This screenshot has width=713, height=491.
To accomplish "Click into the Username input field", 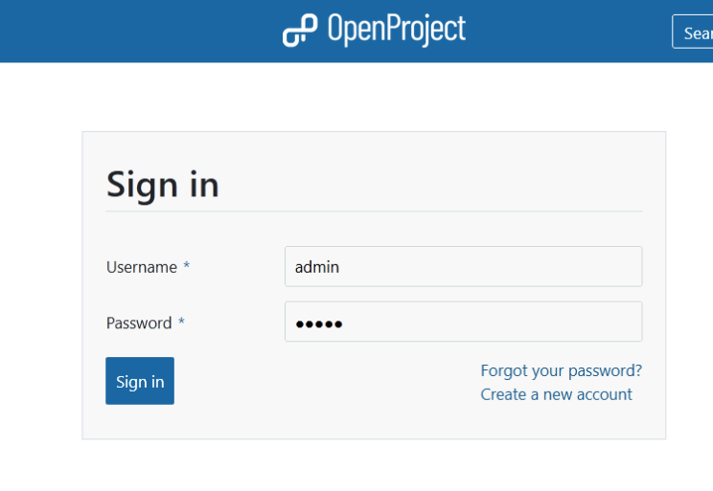I will (x=463, y=267).
